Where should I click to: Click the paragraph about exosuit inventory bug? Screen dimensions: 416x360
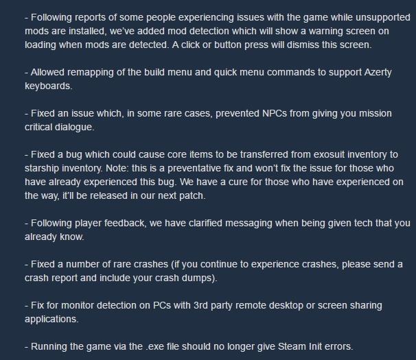pyautogui.click(x=214, y=175)
